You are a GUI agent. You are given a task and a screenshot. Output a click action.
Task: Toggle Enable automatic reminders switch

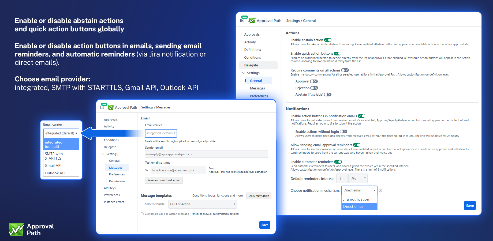(x=338, y=162)
